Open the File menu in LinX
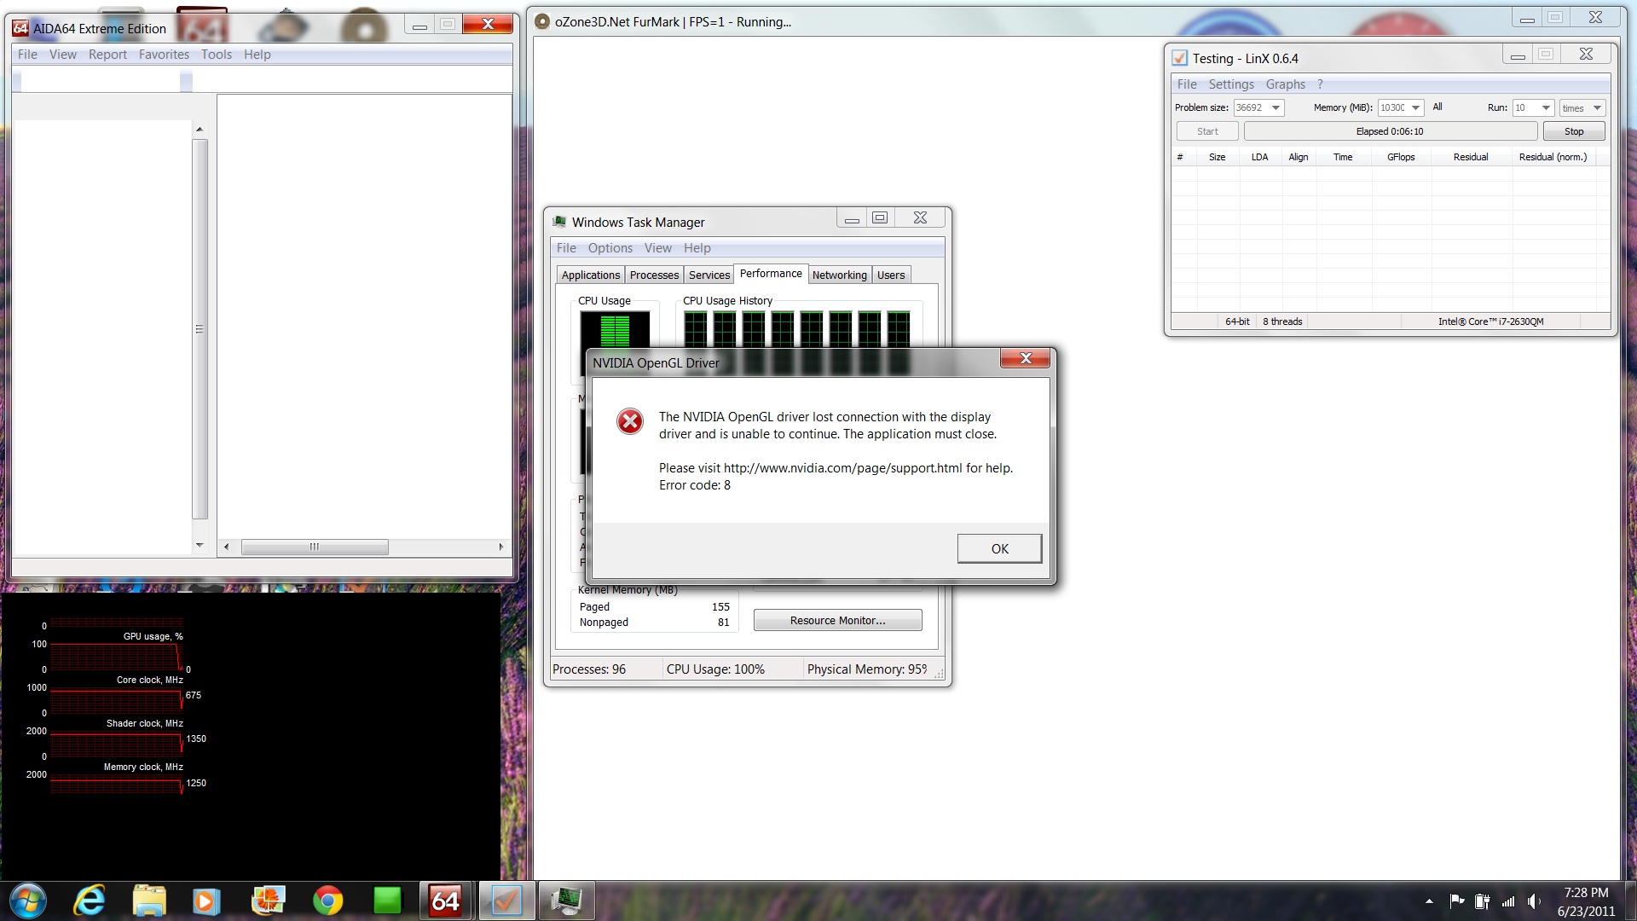The image size is (1637, 921). coord(1187,84)
